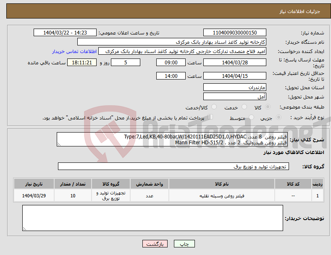Click the announcement date field 1404/03/22 - 14:23
Screen dimensions: 331x255
[x=65, y=32]
